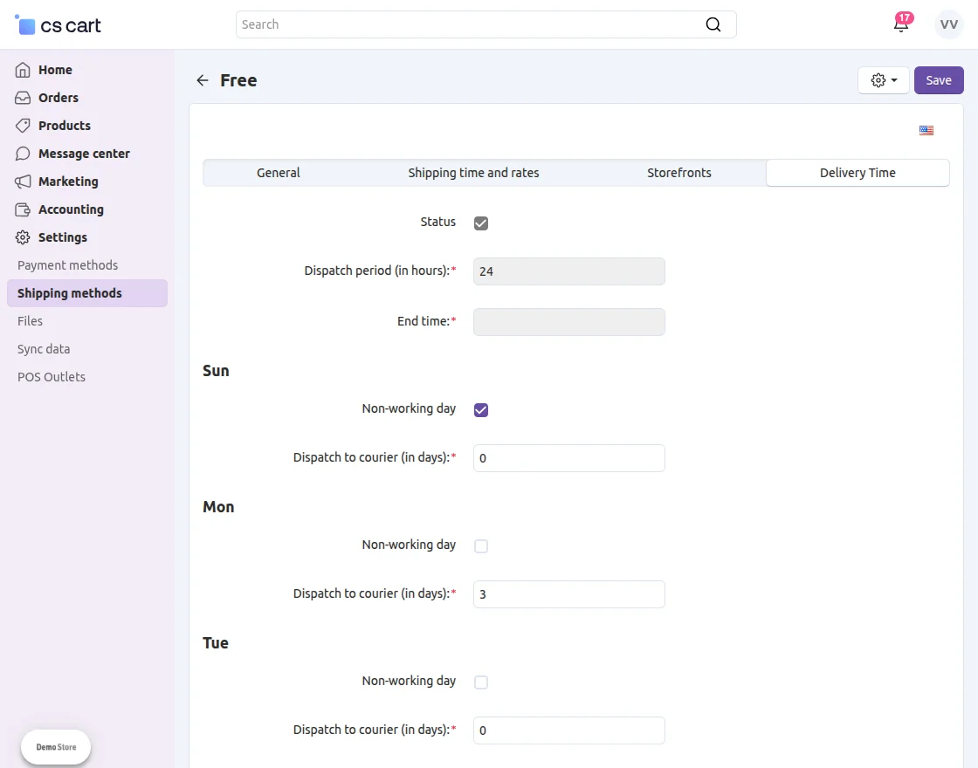Open the gear settings dropdown
Viewport: 978px width, 768px height.
(x=883, y=79)
